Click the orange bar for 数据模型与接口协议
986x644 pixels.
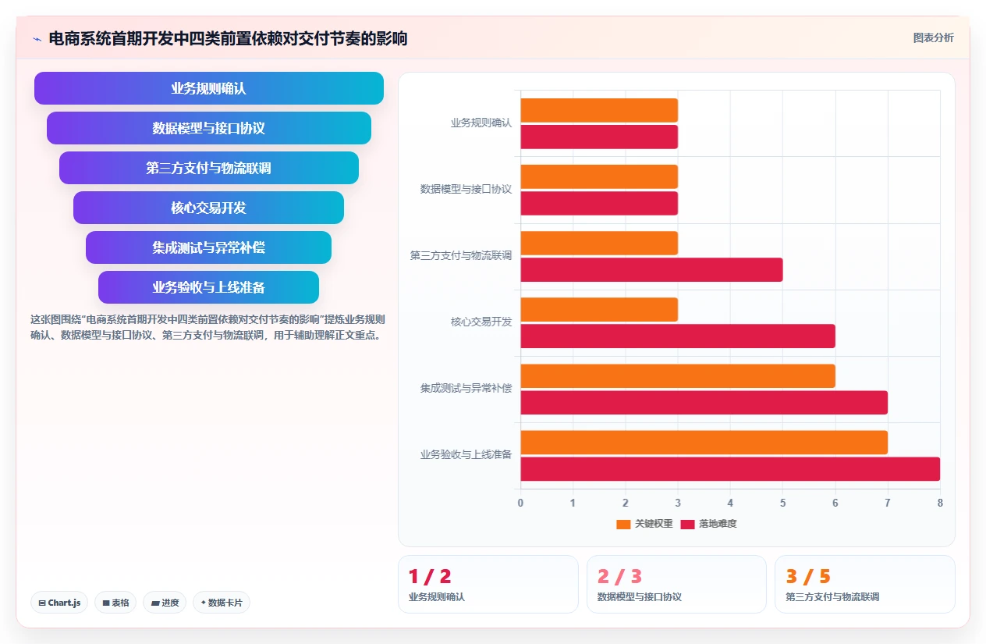coord(599,176)
